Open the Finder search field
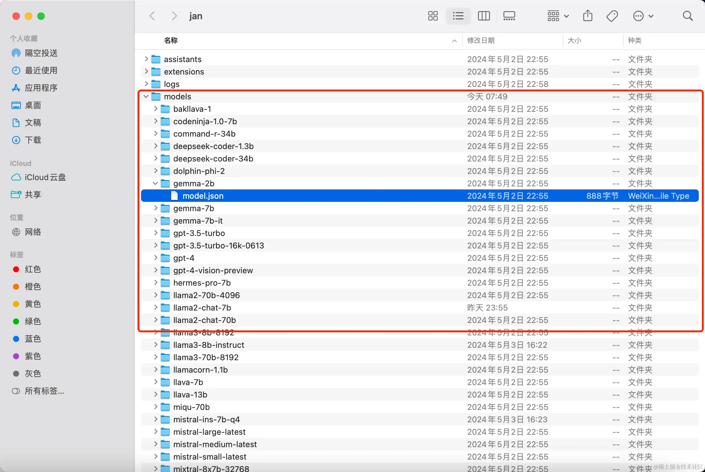The height and width of the screenshot is (472, 705). click(688, 16)
